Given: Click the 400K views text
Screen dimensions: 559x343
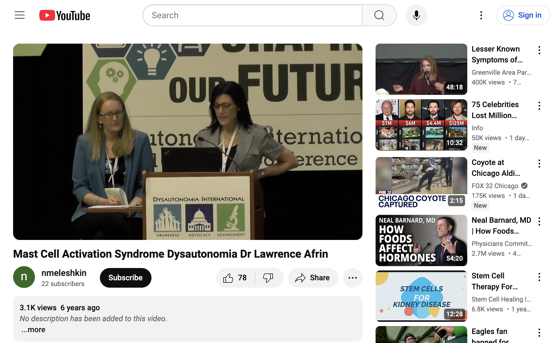Looking at the screenshot, I should [488, 82].
